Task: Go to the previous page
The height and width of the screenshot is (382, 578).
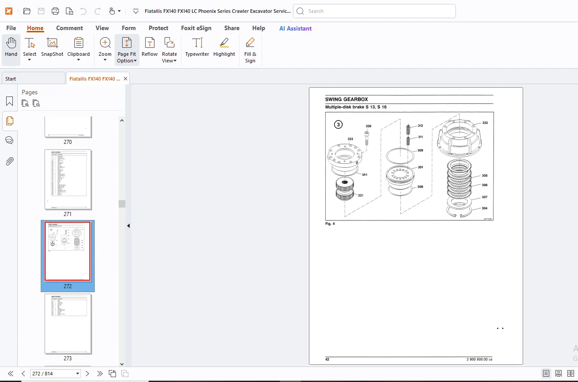Action: point(23,374)
